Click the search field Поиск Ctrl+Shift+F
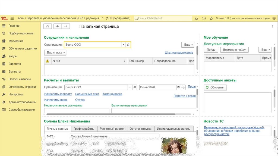 click(163, 18)
